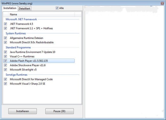
Task: Toggle Visual C++ Runtimes checkbox
Action: (x=5, y=56)
